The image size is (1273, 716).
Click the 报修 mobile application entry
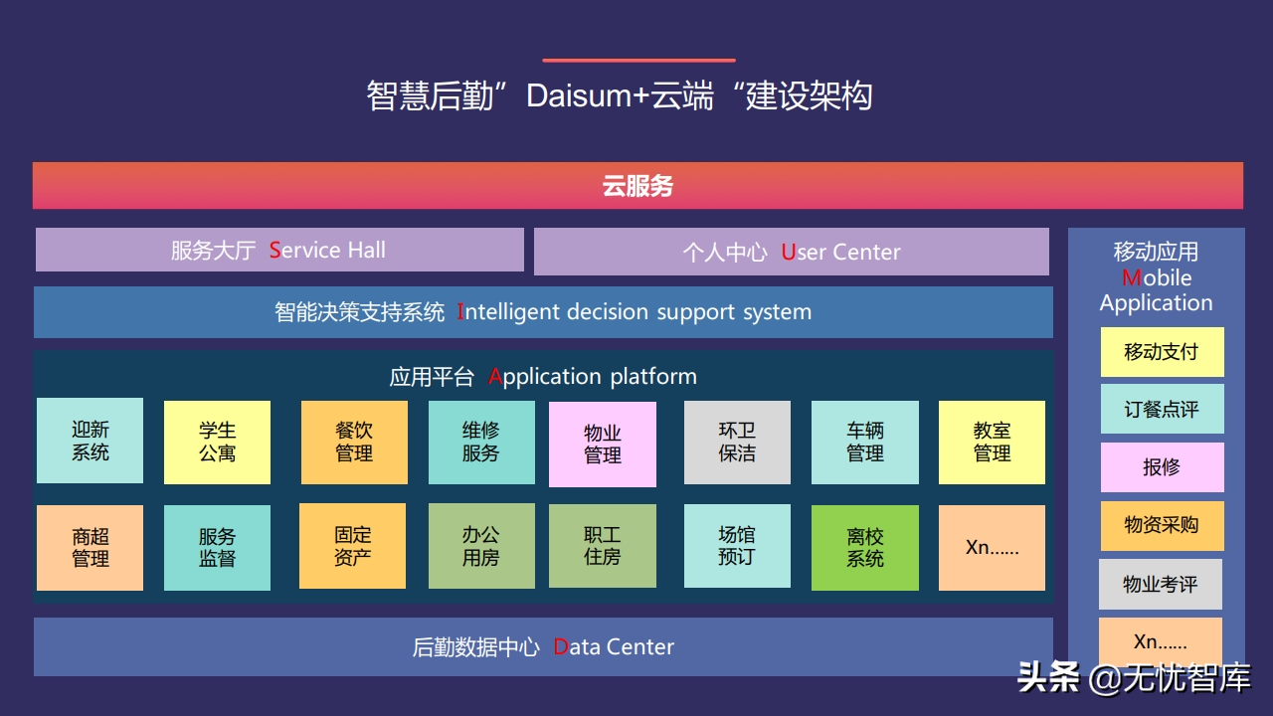click(1162, 467)
